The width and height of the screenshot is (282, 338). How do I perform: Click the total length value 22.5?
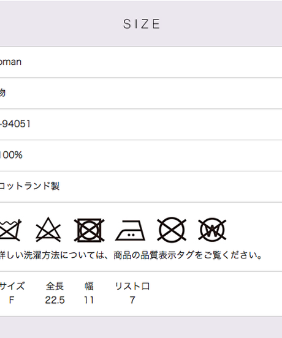pyautogui.click(x=55, y=300)
